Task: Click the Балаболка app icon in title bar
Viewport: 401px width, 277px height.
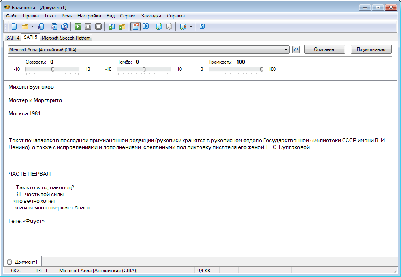Action: pyautogui.click(x=7, y=7)
